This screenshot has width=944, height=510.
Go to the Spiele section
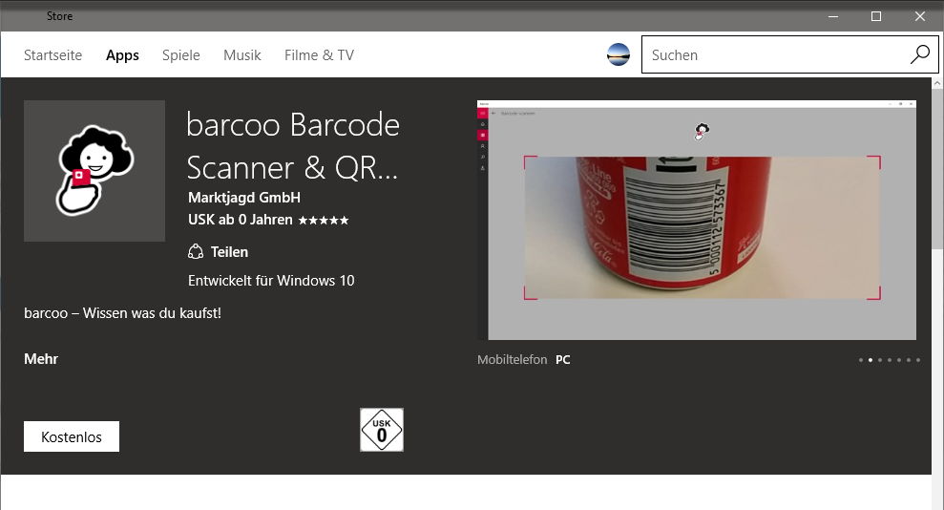pos(180,55)
